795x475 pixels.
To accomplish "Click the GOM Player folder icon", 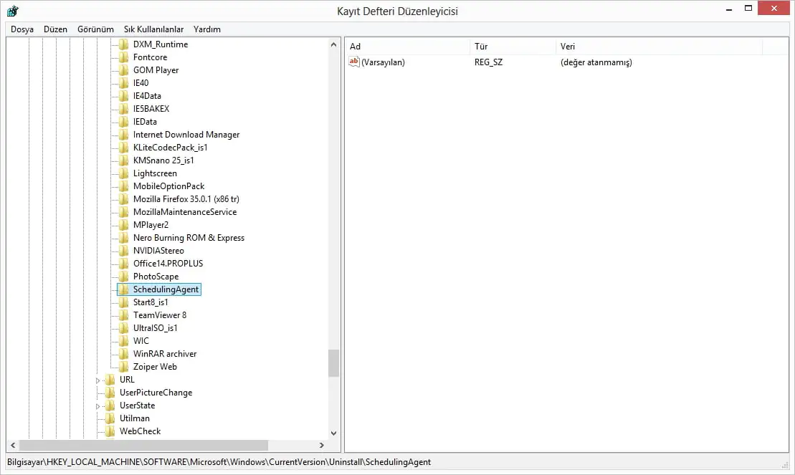I will click(123, 69).
